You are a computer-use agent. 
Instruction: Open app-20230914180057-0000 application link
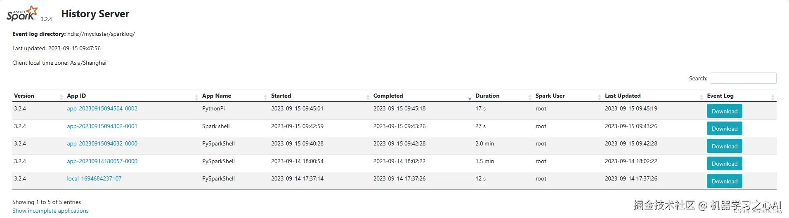coord(102,162)
